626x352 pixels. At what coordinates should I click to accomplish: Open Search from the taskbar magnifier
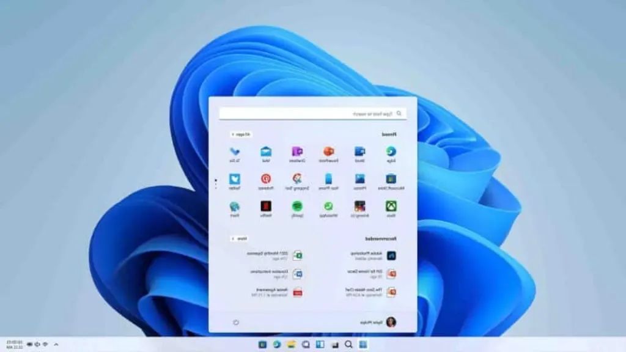(348, 345)
